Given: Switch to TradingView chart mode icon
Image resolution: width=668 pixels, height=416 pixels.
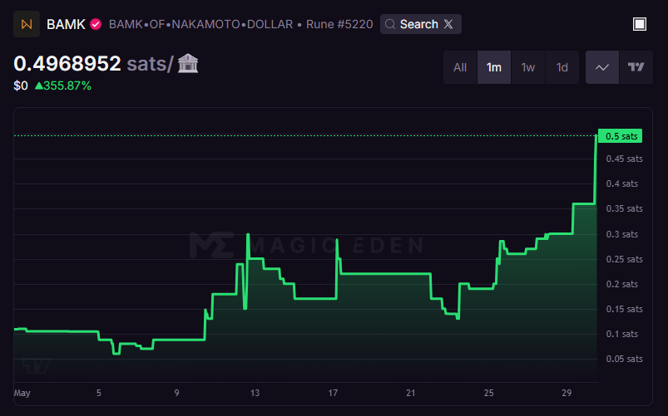Looking at the screenshot, I should (x=636, y=67).
